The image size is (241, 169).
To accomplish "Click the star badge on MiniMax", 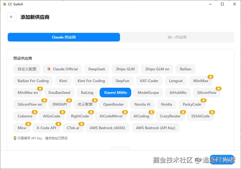I will (211, 76).
